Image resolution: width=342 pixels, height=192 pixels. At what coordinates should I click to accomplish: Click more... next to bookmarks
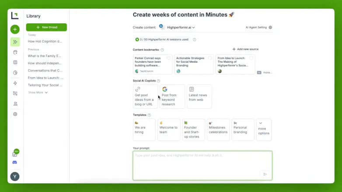pos(267,72)
